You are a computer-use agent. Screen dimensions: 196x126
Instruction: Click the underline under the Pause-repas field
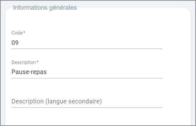[87, 78]
